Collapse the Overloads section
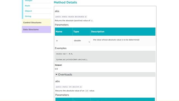 [105, 75]
